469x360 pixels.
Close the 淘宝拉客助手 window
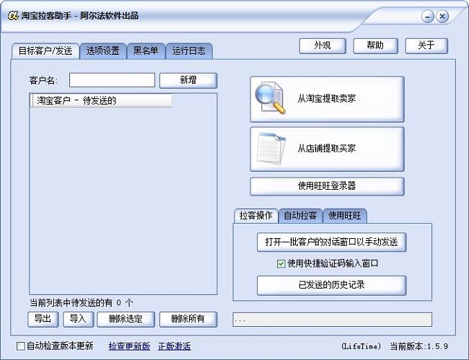[442, 17]
